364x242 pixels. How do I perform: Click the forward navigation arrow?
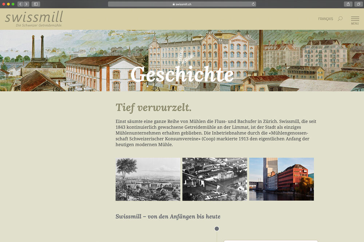pyautogui.click(x=26, y=4)
